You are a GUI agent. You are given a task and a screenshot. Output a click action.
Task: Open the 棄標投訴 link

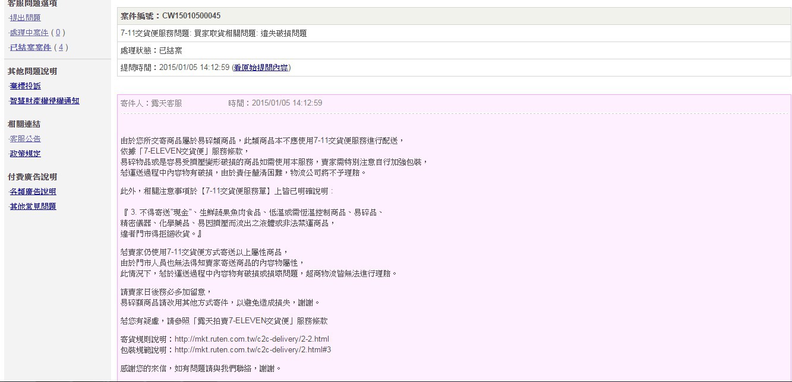pos(26,86)
